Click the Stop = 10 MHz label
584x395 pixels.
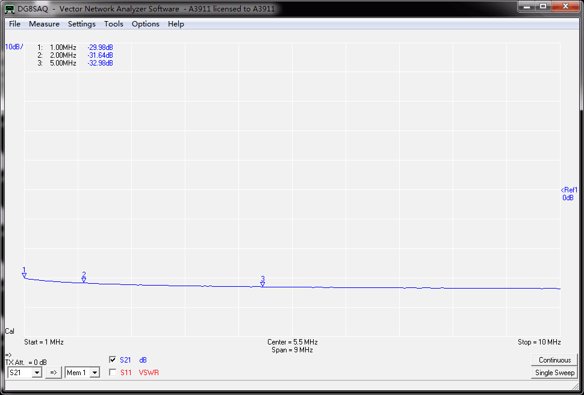click(x=539, y=342)
